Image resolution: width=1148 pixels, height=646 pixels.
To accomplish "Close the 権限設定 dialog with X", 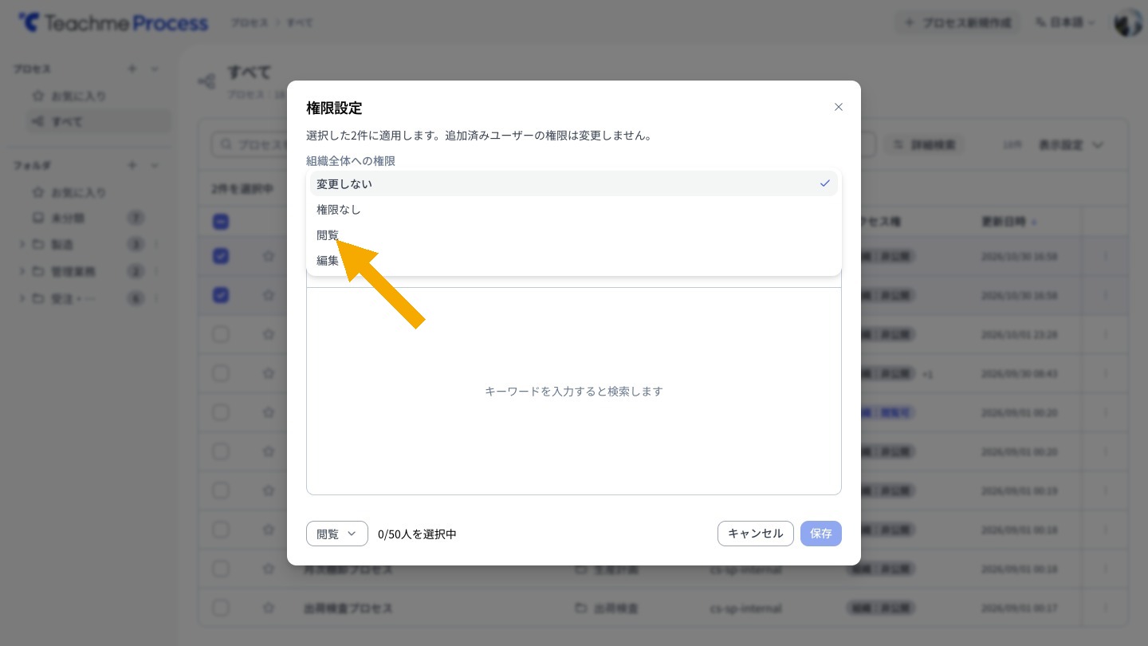I will click(x=838, y=107).
